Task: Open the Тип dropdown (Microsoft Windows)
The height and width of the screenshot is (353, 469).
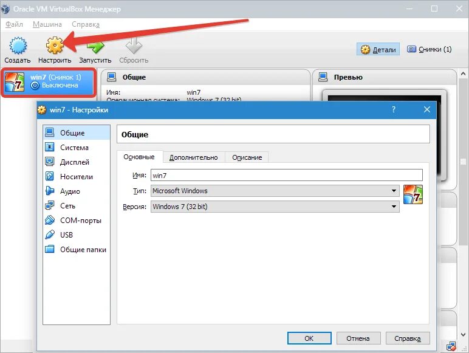Action: 275,191
